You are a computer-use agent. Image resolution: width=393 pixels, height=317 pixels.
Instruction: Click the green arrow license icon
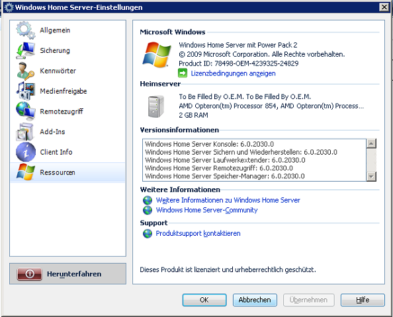[183, 73]
